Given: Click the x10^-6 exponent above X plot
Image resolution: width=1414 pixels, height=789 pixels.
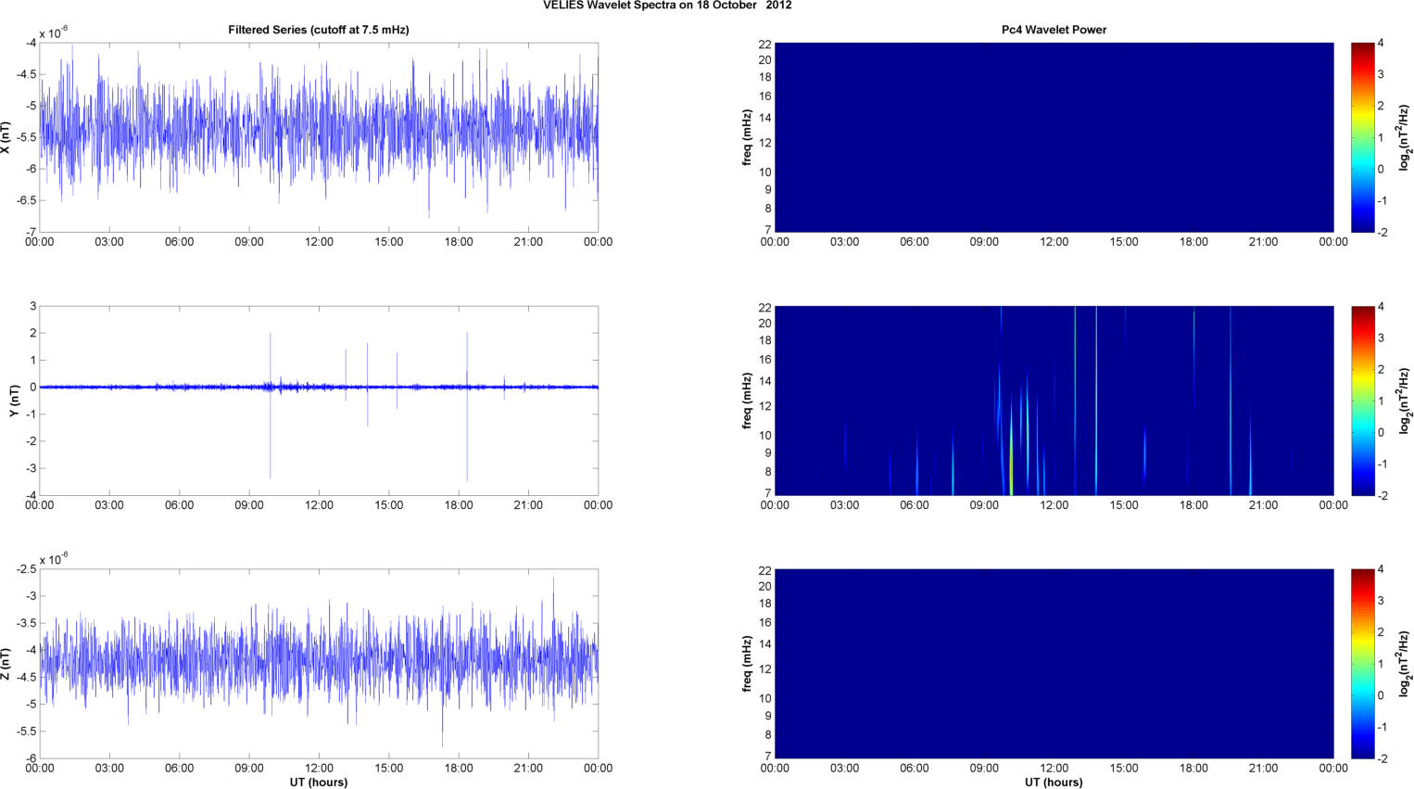Looking at the screenshot, I should point(54,33).
